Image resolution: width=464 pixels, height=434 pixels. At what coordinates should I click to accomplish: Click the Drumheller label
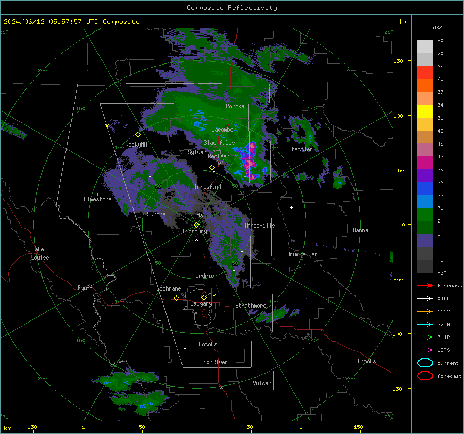[302, 254]
